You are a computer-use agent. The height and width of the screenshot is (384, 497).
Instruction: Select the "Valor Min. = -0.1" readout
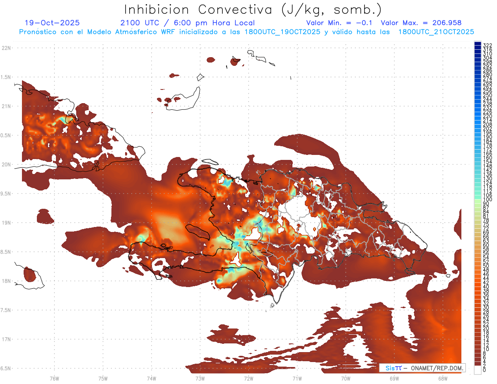click(x=340, y=23)
